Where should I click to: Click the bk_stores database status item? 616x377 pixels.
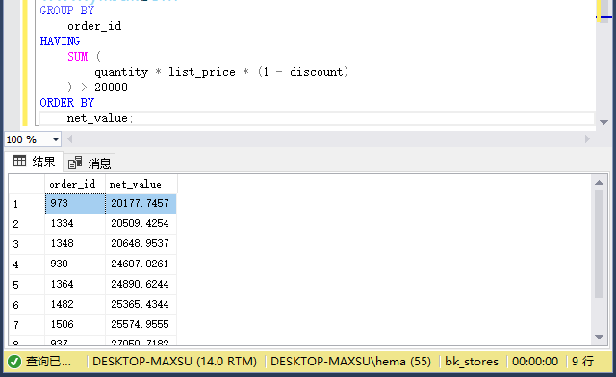(x=472, y=362)
